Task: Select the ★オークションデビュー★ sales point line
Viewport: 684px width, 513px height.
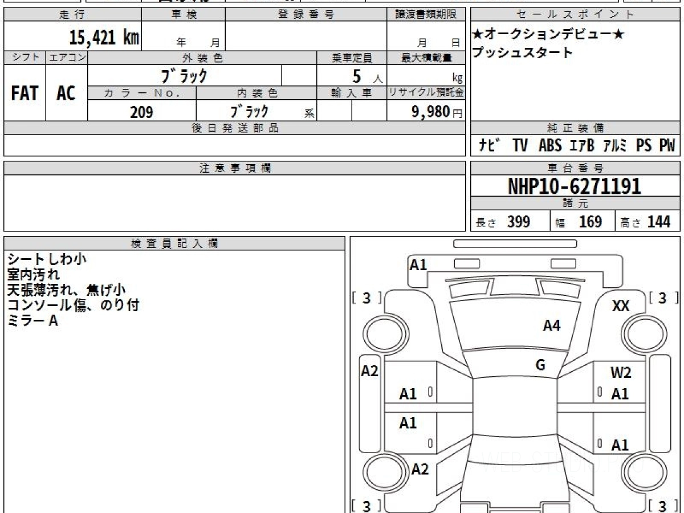Action: coord(548,35)
